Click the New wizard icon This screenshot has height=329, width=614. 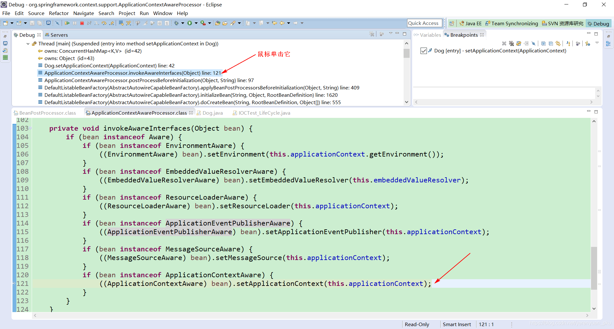coord(5,23)
